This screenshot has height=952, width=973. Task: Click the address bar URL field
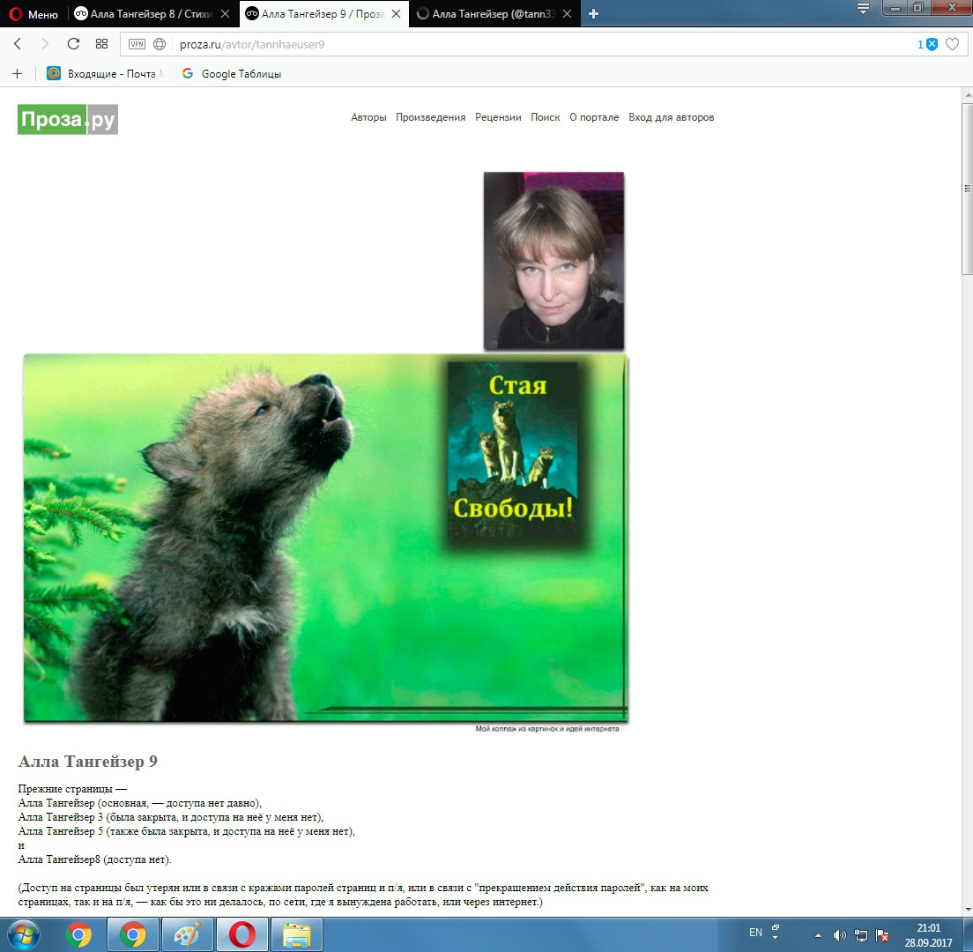pyautogui.click(x=529, y=44)
